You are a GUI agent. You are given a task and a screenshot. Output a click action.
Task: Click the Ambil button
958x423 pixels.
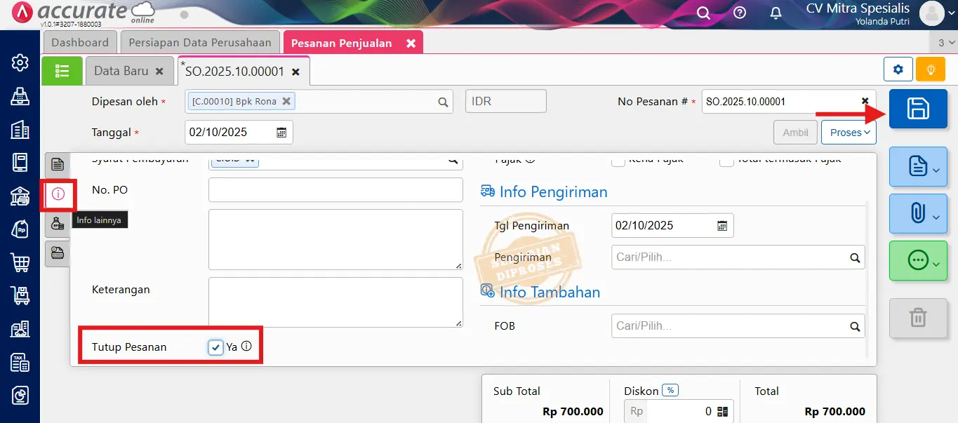coord(794,132)
